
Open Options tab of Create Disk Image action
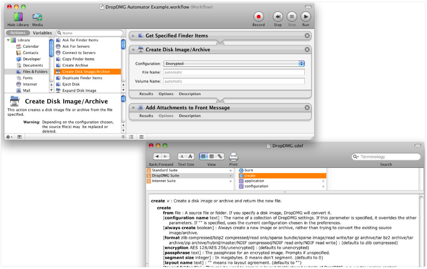pos(166,94)
